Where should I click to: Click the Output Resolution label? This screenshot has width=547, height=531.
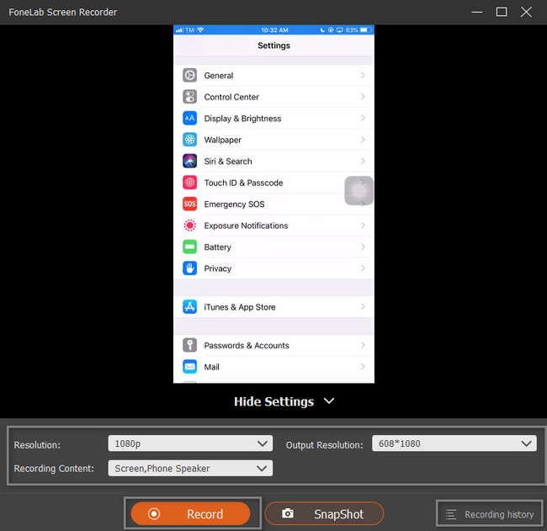(x=325, y=445)
